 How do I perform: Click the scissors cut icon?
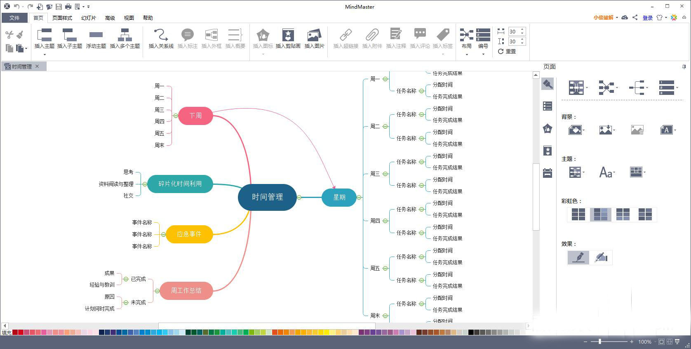point(9,35)
